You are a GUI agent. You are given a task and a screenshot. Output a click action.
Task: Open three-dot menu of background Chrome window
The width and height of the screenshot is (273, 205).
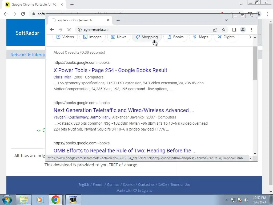[x=267, y=14]
